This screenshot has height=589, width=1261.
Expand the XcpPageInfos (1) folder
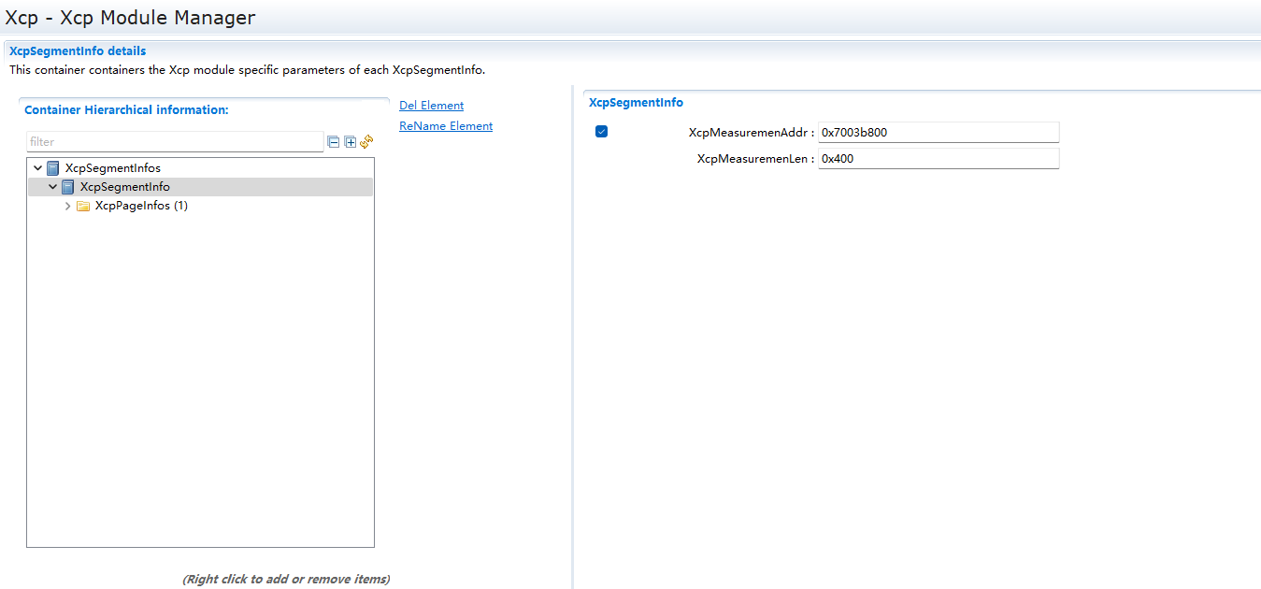click(67, 206)
